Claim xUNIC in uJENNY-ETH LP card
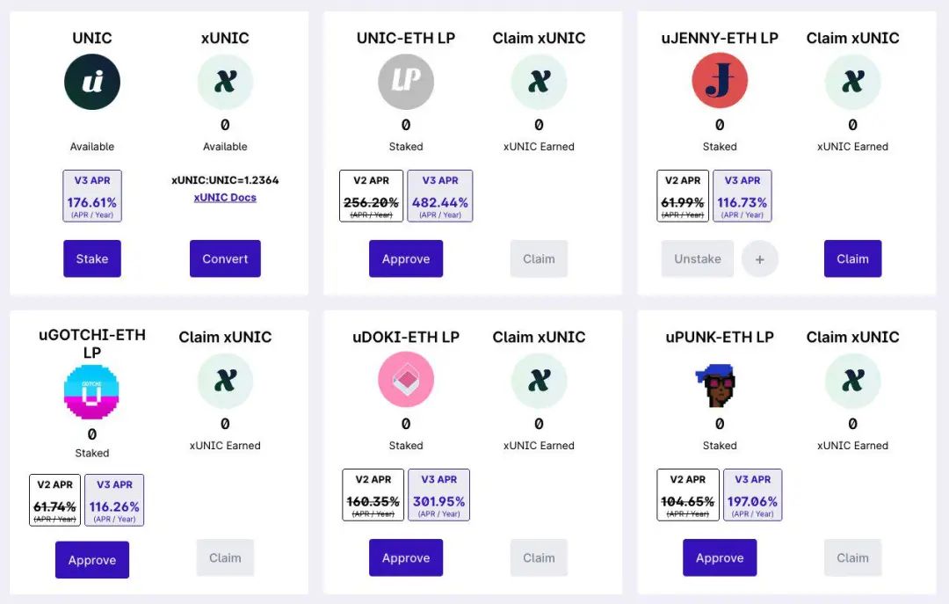Screen dimensions: 949x604 coord(852,258)
